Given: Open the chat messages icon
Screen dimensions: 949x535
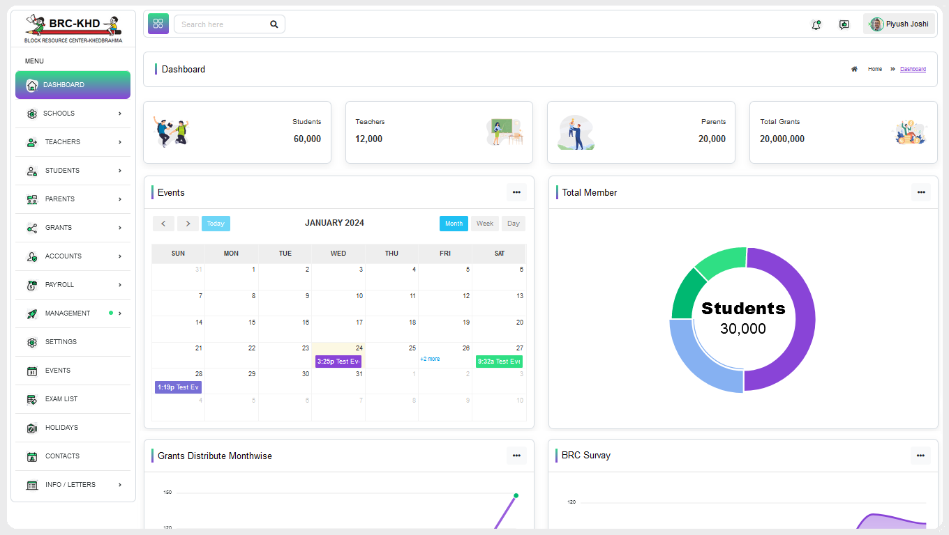Looking at the screenshot, I should pyautogui.click(x=844, y=24).
